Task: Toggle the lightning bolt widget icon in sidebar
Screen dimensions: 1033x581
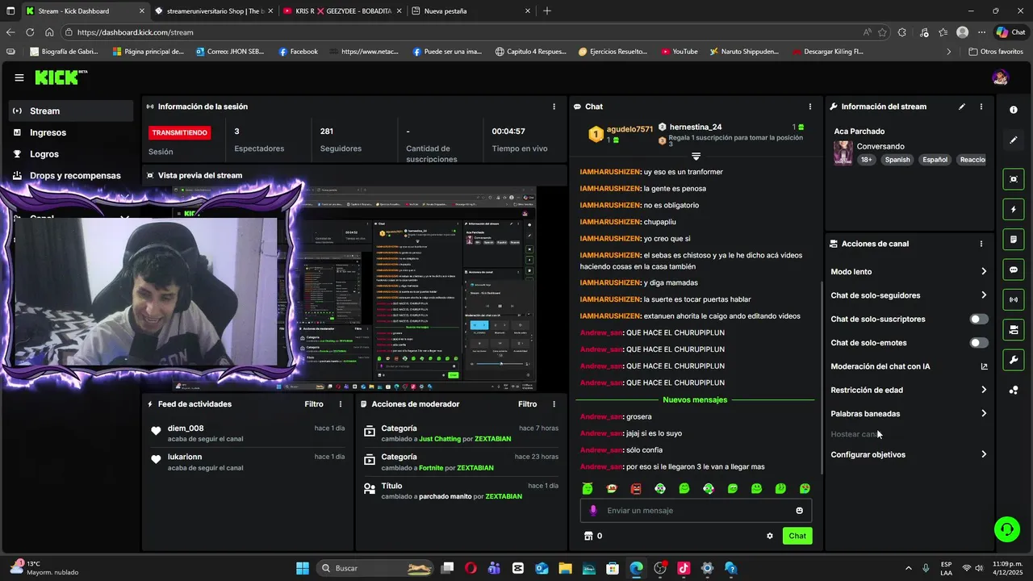Action: click(1014, 210)
